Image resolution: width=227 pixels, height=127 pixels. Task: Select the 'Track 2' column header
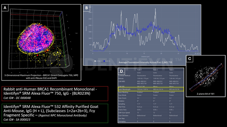(155, 70)
